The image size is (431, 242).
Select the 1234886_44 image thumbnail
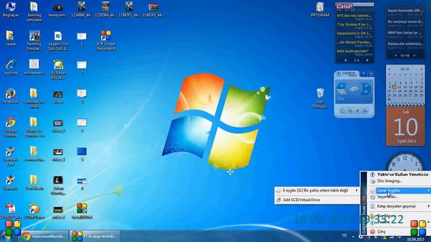pyautogui.click(x=81, y=9)
